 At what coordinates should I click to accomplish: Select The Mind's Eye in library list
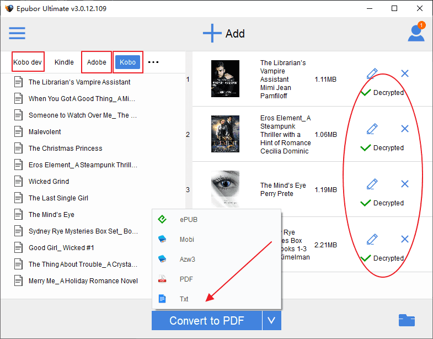[52, 215]
